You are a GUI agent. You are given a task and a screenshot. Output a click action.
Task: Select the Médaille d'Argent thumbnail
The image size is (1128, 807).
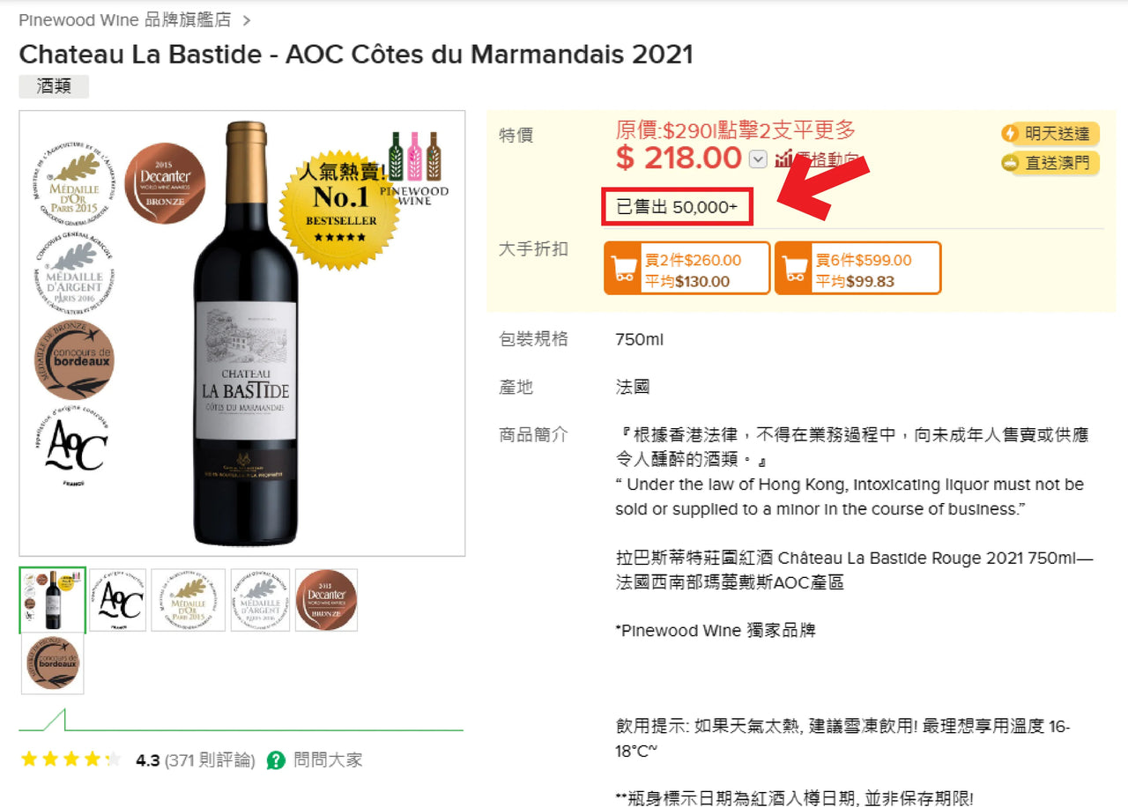click(260, 600)
